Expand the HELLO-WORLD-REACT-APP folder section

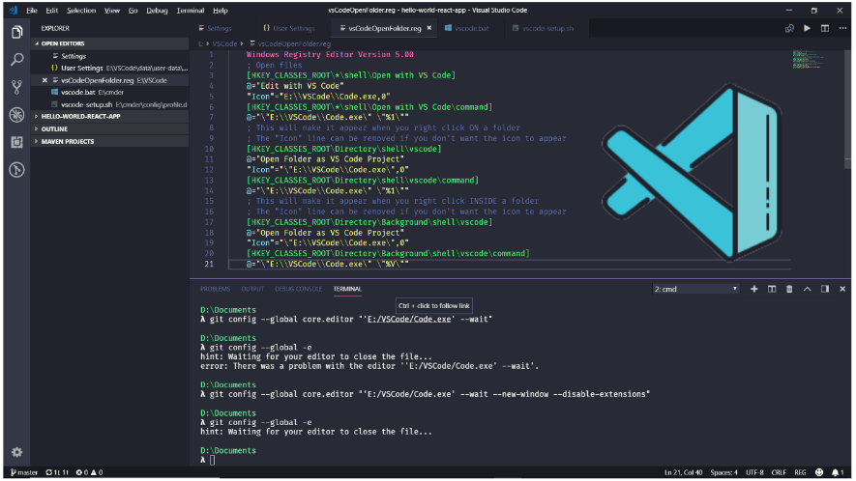pyautogui.click(x=109, y=117)
